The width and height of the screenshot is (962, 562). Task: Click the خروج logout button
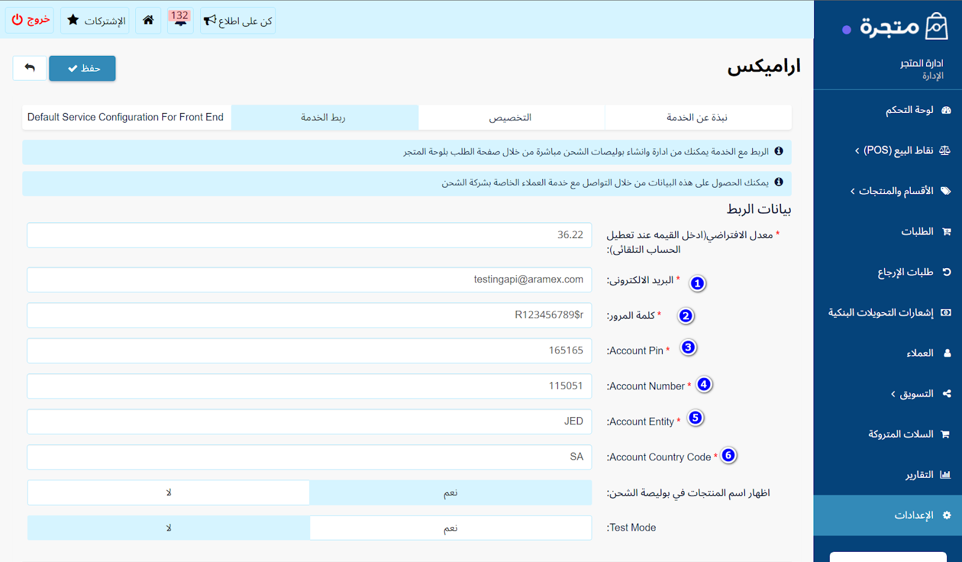click(x=30, y=20)
